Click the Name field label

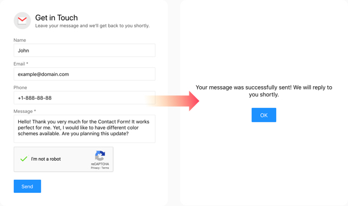point(20,40)
